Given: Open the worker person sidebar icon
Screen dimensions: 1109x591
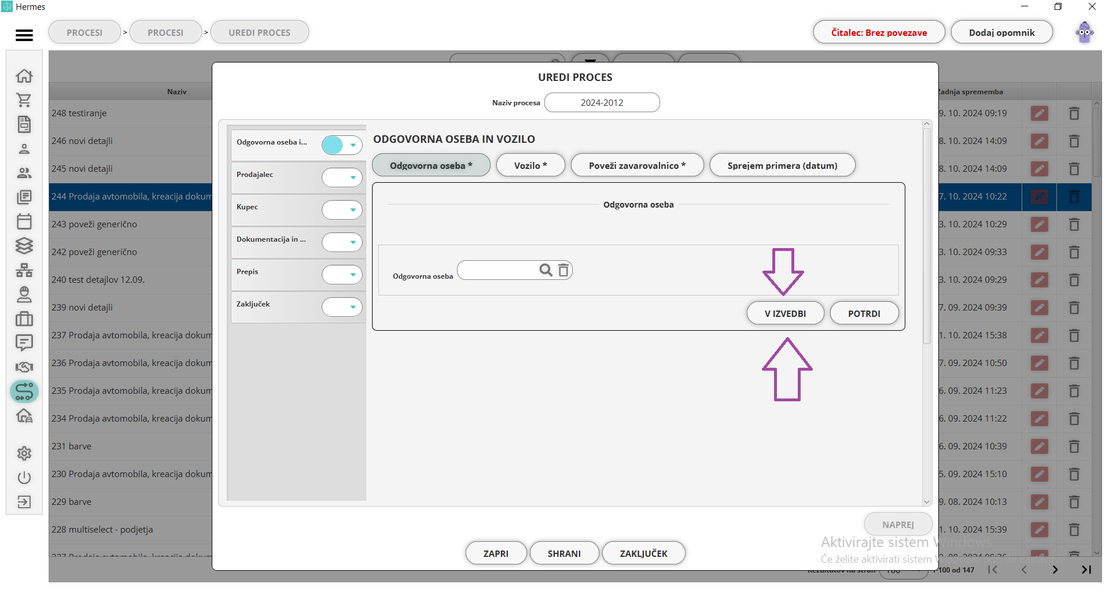Looking at the screenshot, I should [24, 294].
